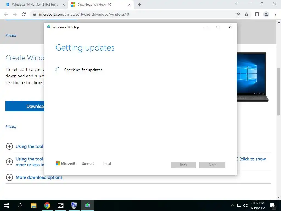Viewport: 281px width, 211px height.
Task: Show hidden system tray icons
Action: tap(232, 206)
